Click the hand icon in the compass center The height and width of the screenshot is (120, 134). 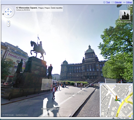point(8,12)
